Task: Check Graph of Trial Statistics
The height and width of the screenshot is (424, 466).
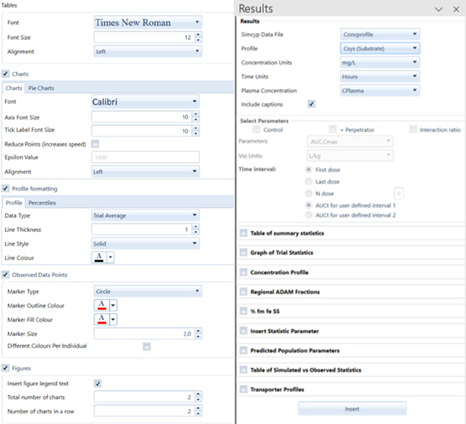Action: 244,253
